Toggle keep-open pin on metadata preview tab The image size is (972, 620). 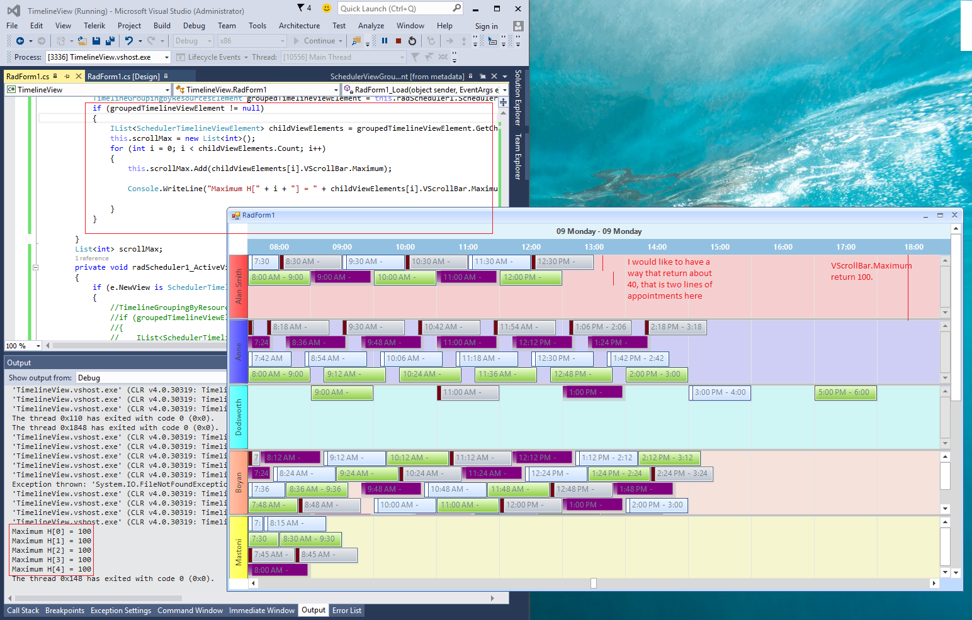(x=482, y=76)
